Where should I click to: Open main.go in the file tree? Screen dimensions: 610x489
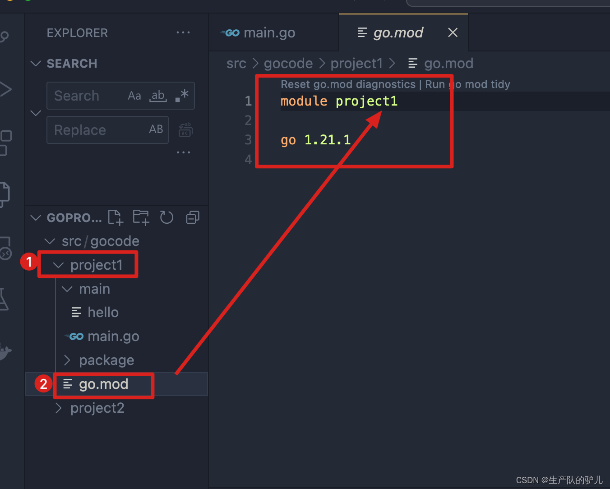[102, 336]
